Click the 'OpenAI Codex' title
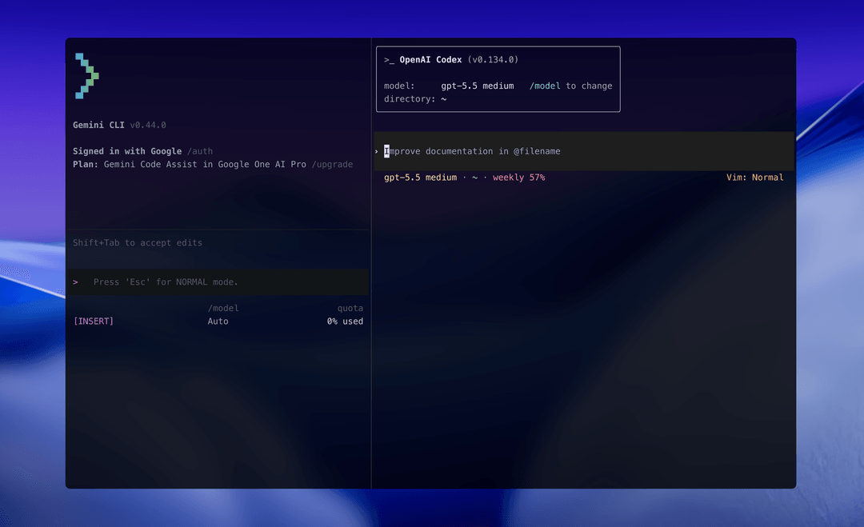The image size is (864, 527). (x=430, y=60)
